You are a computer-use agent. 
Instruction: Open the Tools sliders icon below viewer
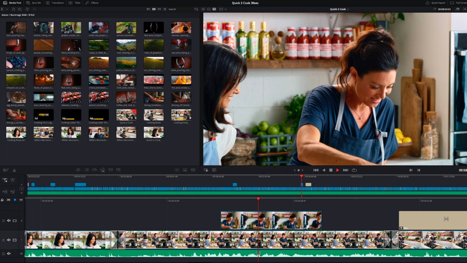pos(214,170)
